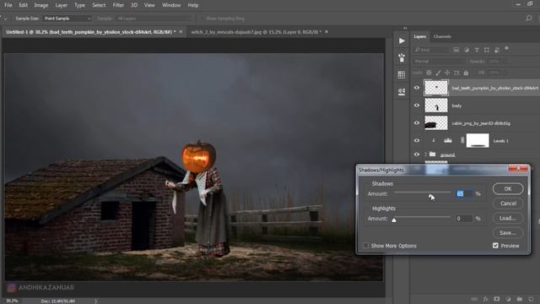Open the Adjustments panel dock icon
Screen dimensions: 540x304
402,91
